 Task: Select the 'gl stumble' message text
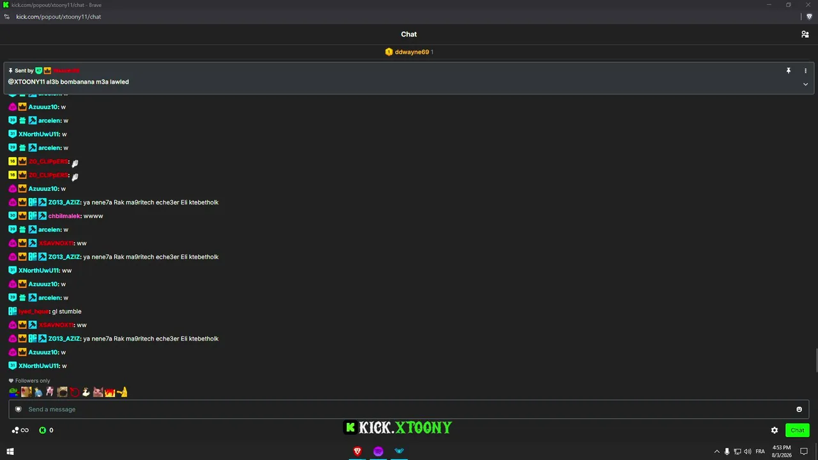(66, 312)
